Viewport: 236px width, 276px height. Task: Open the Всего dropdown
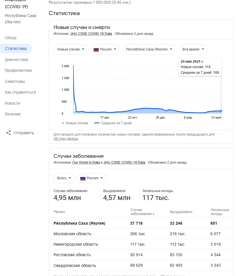pos(64,178)
